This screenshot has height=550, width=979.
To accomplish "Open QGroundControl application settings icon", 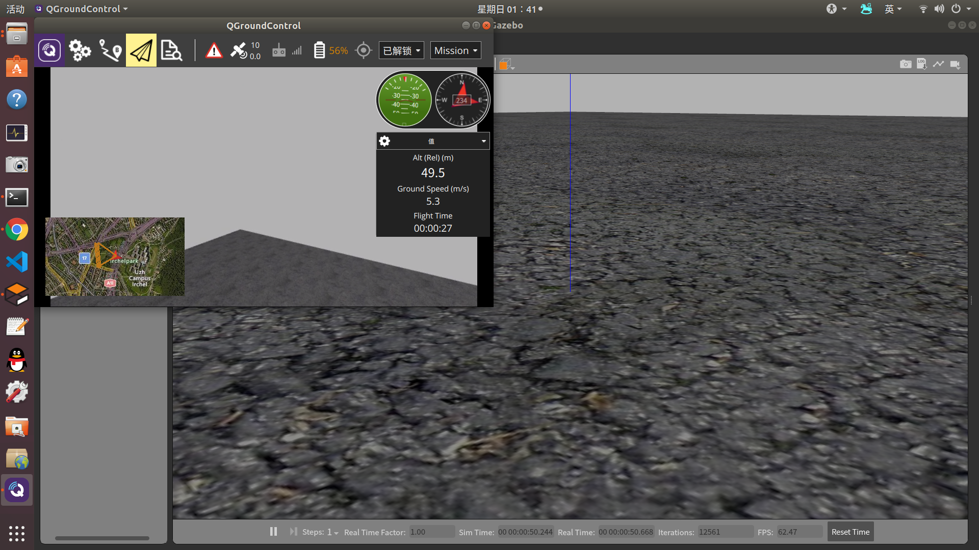I will click(x=49, y=50).
